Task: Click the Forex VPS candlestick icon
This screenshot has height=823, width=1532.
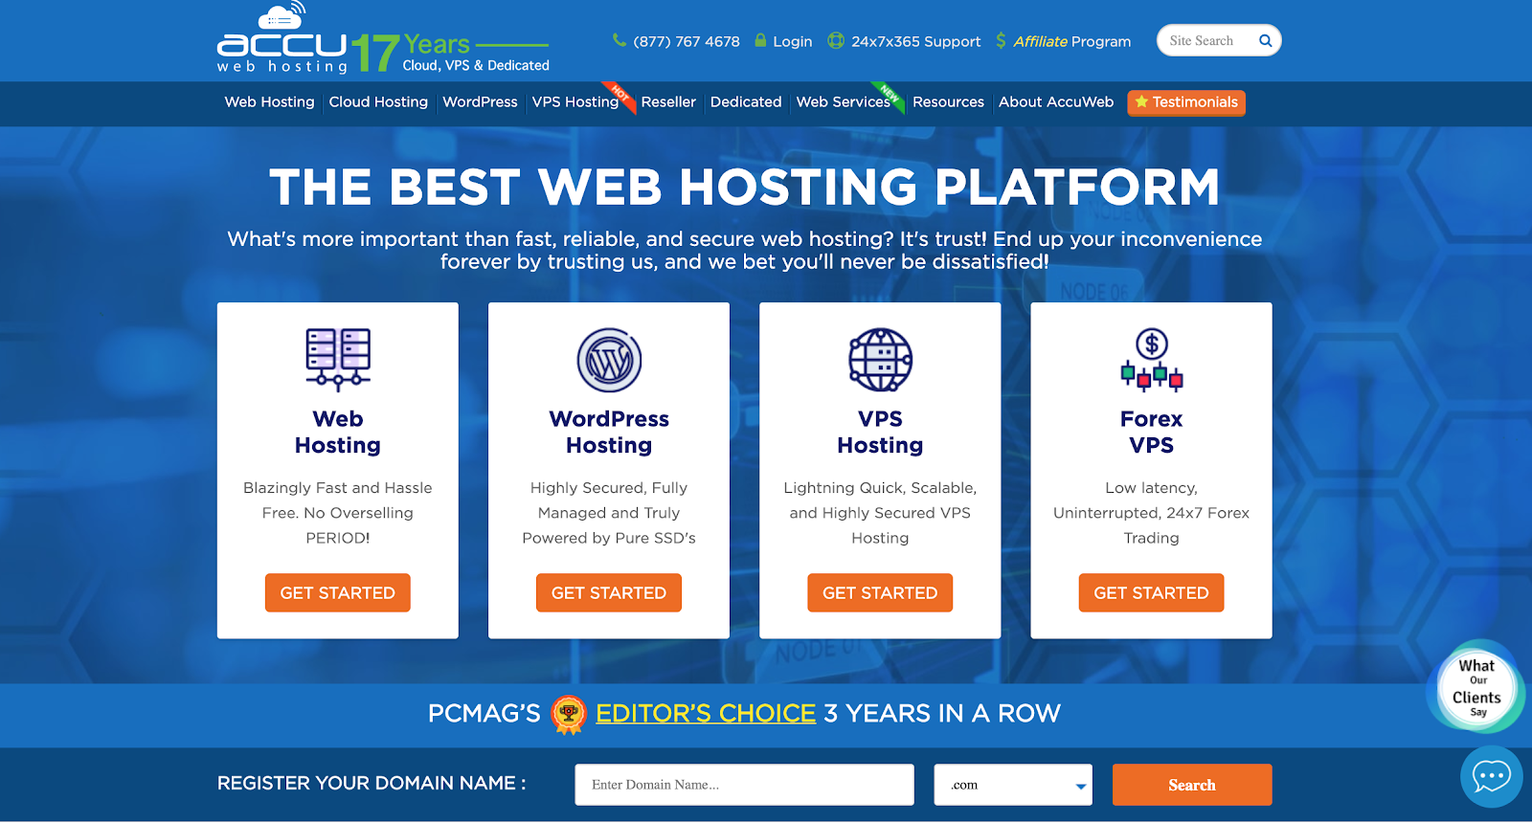Action: [x=1152, y=360]
